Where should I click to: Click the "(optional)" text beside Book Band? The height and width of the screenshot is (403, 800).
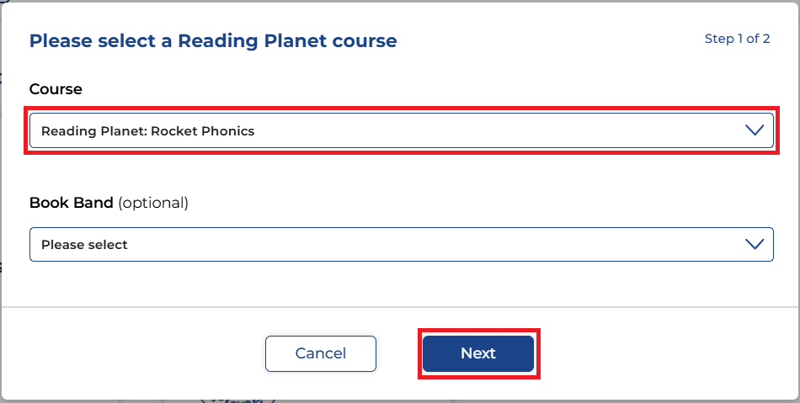click(153, 203)
